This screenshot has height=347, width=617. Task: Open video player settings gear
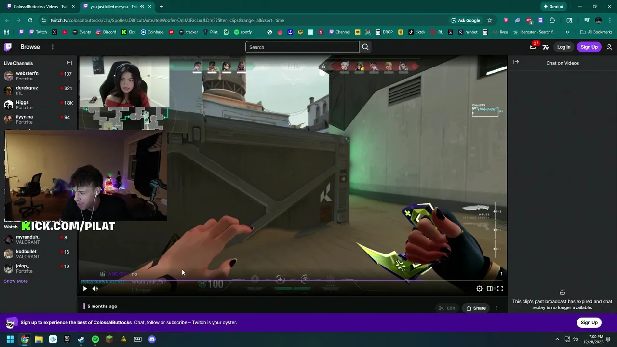479,289
